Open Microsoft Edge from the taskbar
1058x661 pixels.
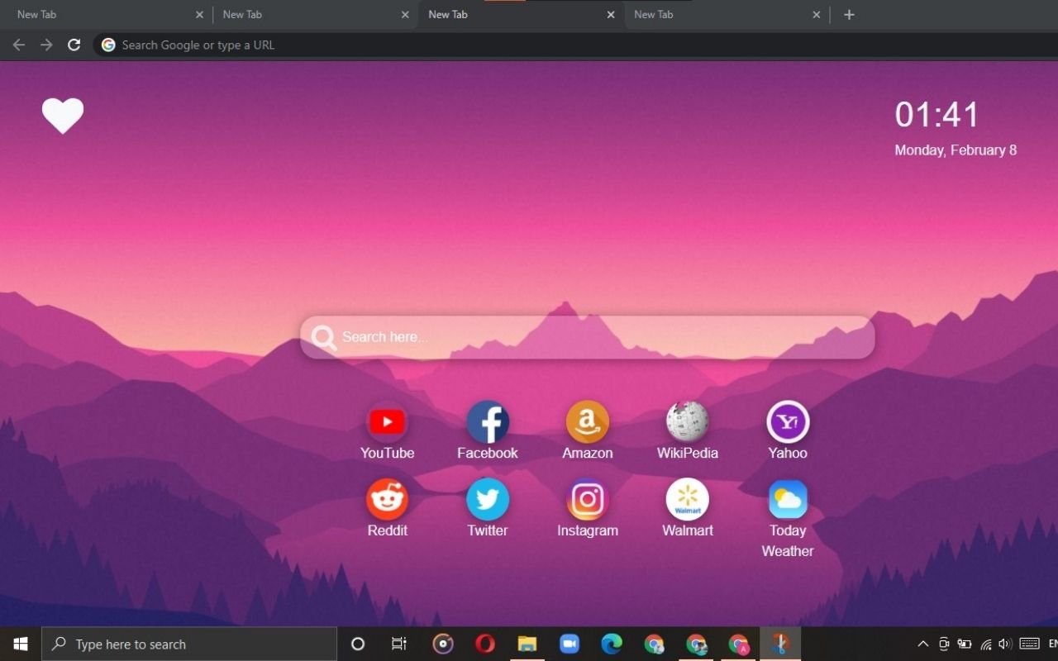(612, 644)
